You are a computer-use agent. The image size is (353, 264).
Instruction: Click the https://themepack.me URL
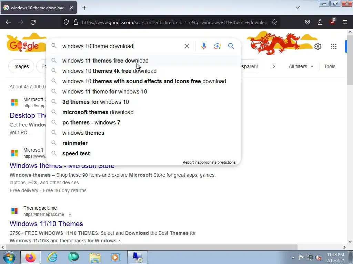44,214
